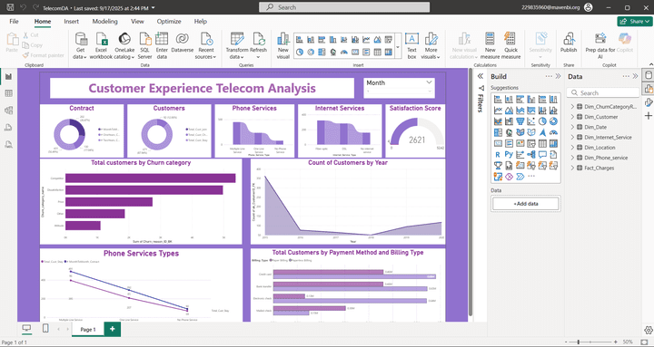Screen dimensions: 654x347
Task: Create a New measure
Action: click(490, 45)
